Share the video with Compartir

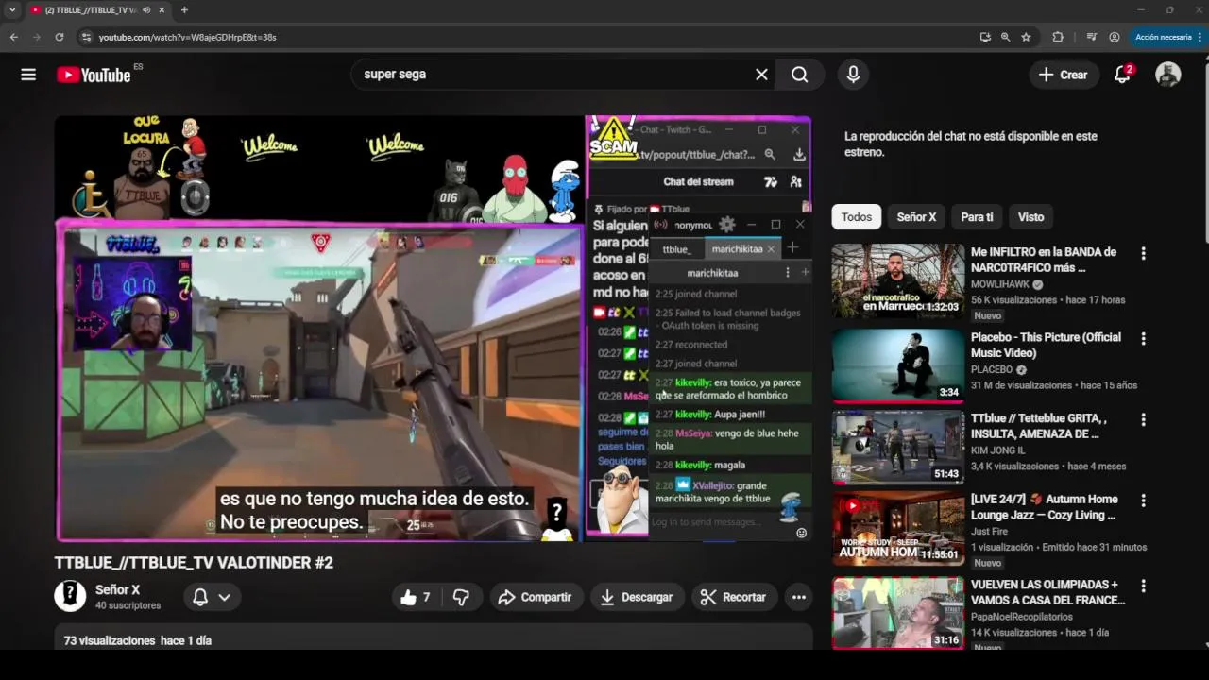click(535, 597)
